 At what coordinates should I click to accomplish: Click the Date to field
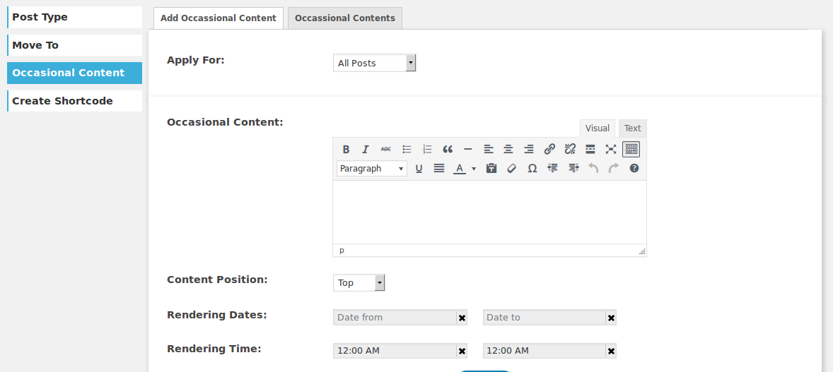[544, 318]
